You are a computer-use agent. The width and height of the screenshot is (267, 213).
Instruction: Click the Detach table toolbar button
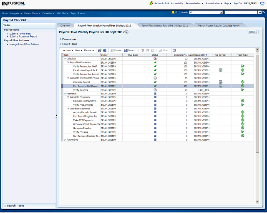tap(130, 50)
